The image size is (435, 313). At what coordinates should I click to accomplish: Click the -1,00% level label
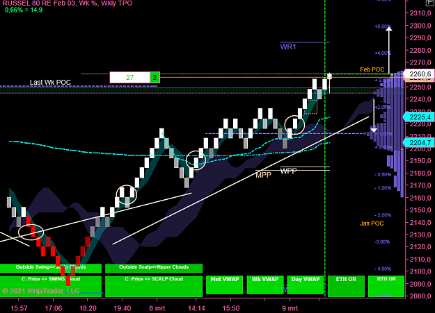(x=383, y=188)
